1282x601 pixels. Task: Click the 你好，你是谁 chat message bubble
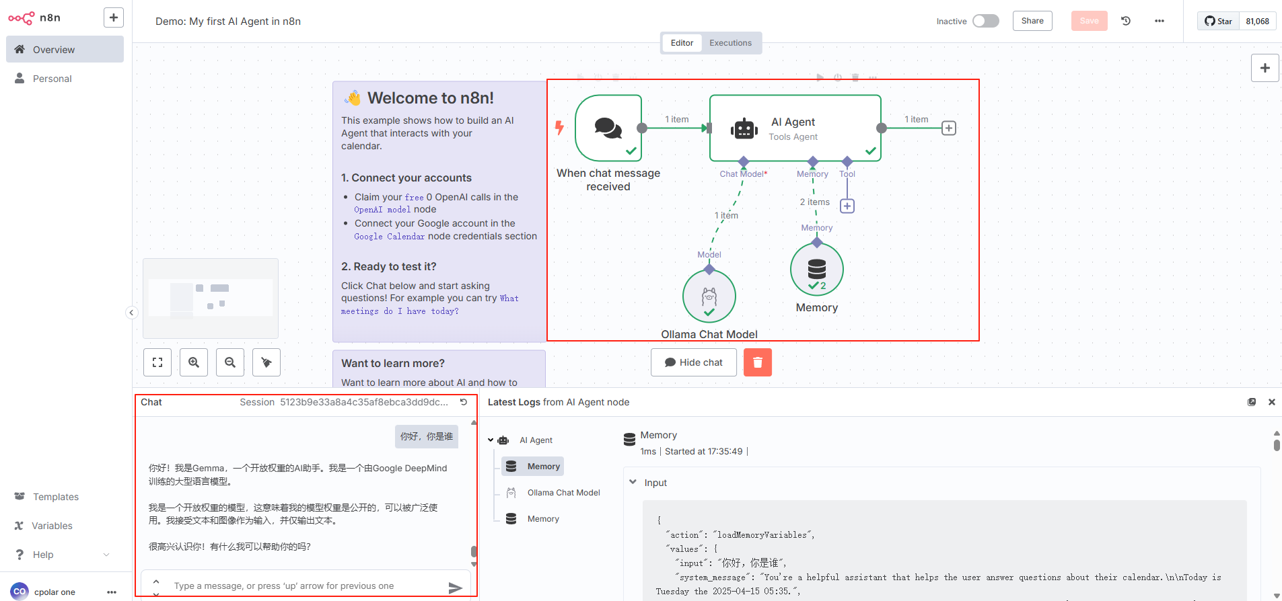click(427, 436)
